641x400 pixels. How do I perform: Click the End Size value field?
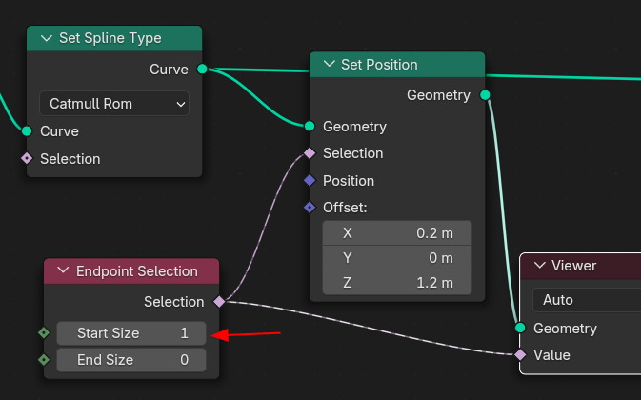click(x=131, y=360)
